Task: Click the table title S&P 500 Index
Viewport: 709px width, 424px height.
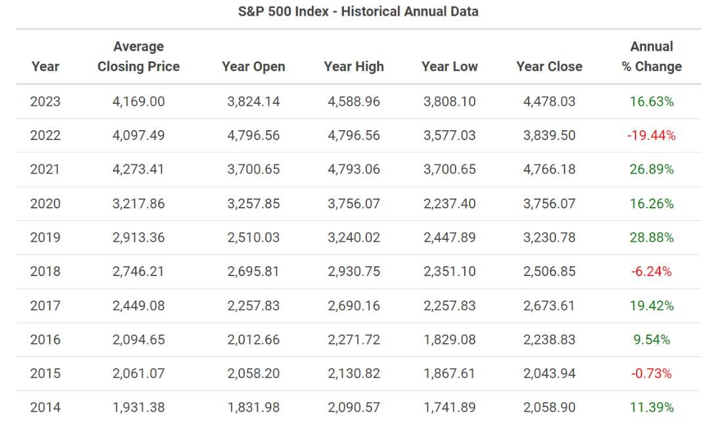Action: click(x=358, y=12)
